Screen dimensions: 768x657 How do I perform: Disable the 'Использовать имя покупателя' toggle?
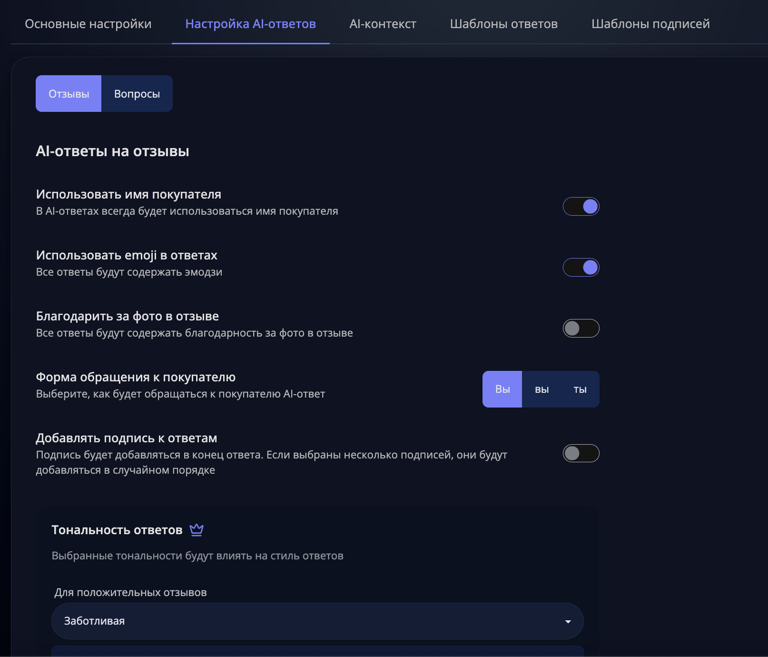[x=581, y=206]
